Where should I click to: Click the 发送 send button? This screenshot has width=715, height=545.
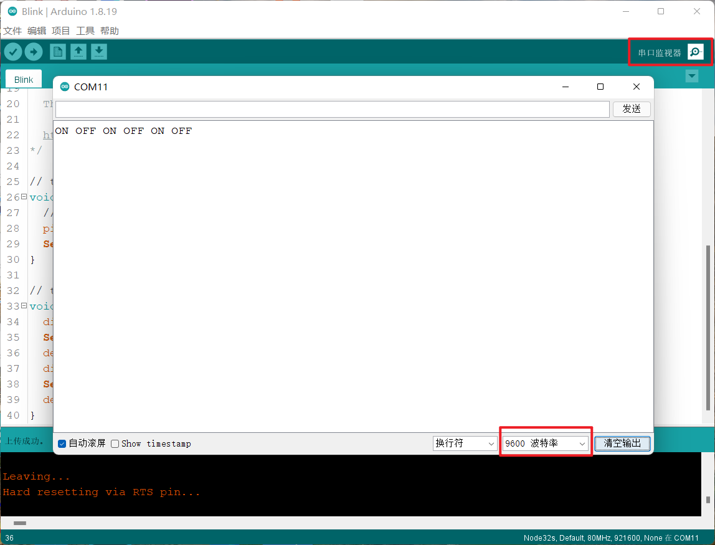click(x=632, y=108)
